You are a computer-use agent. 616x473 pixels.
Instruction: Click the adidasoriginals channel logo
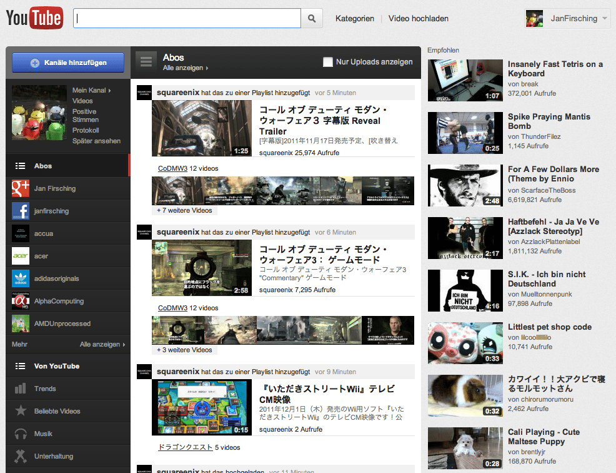[x=21, y=278]
